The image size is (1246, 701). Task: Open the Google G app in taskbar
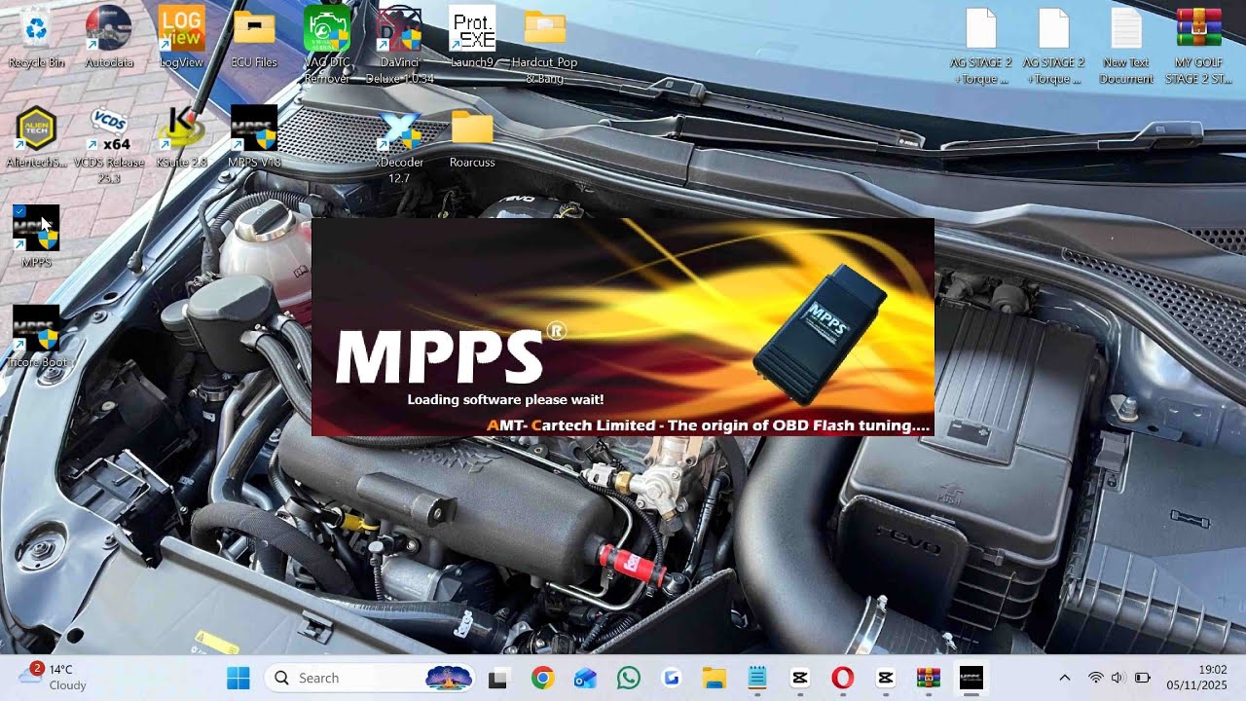tap(671, 679)
